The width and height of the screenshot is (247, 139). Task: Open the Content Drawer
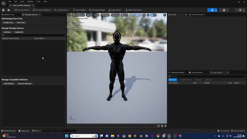(x=8, y=131)
